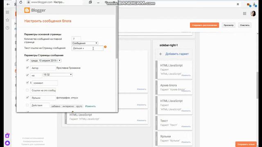Viewport: 262px width, 147px height.
Task: Click Добавить гаджет in sidebar-right-1
Action: (x=177, y=54)
